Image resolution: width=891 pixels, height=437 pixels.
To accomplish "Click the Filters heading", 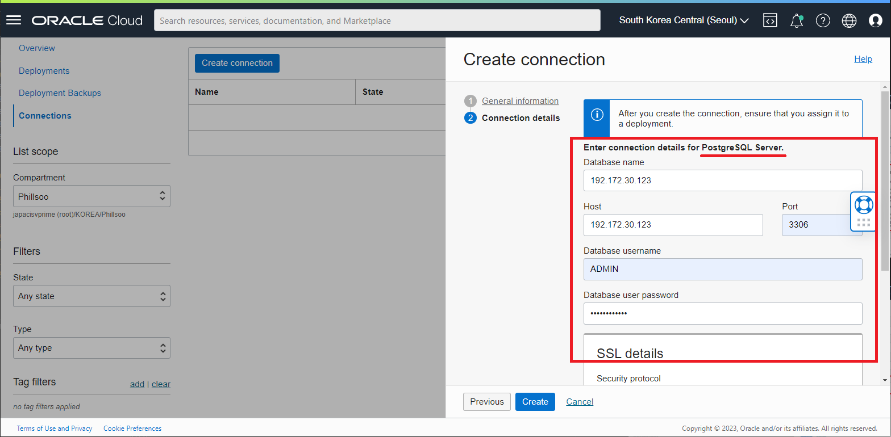I will pyautogui.click(x=27, y=251).
